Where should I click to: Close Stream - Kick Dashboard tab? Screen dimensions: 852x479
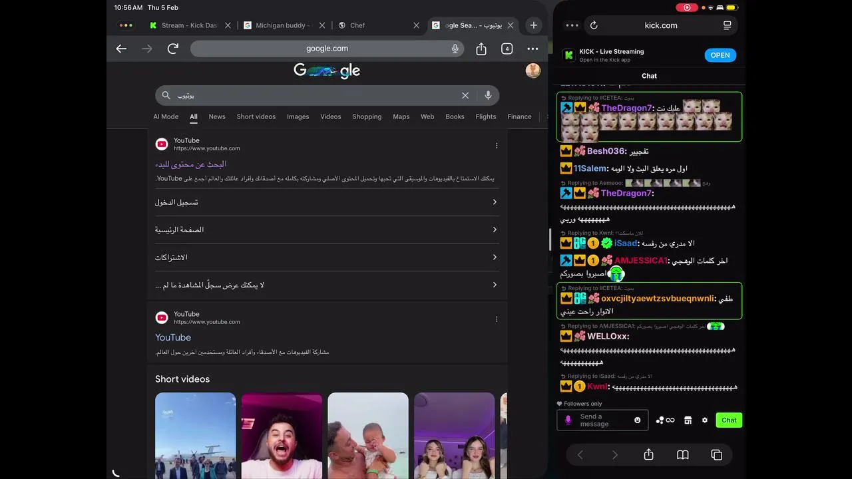pos(228,25)
